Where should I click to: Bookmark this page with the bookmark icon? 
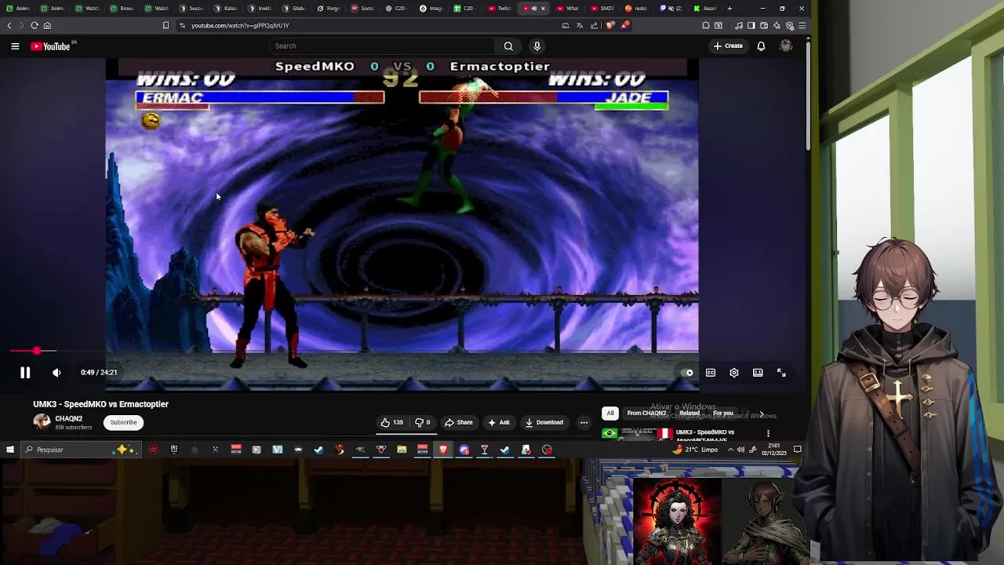coord(166,25)
